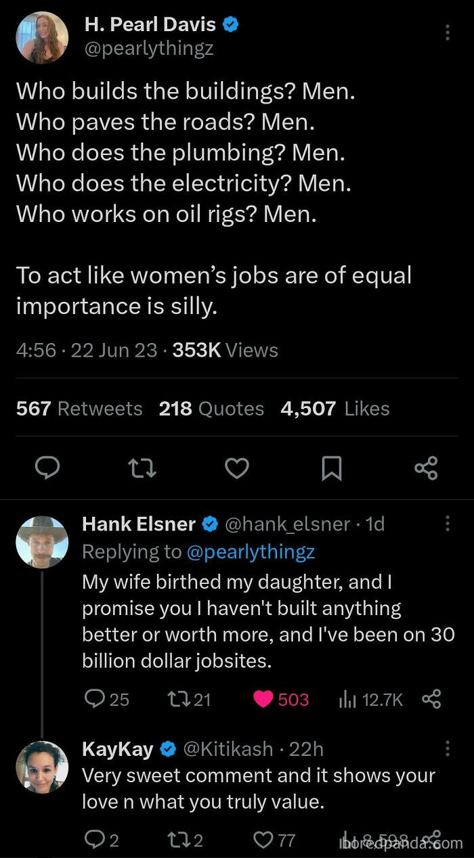474x858 pixels.
Task: Open the options menu for @Kitikash's comment
Action: [x=448, y=750]
